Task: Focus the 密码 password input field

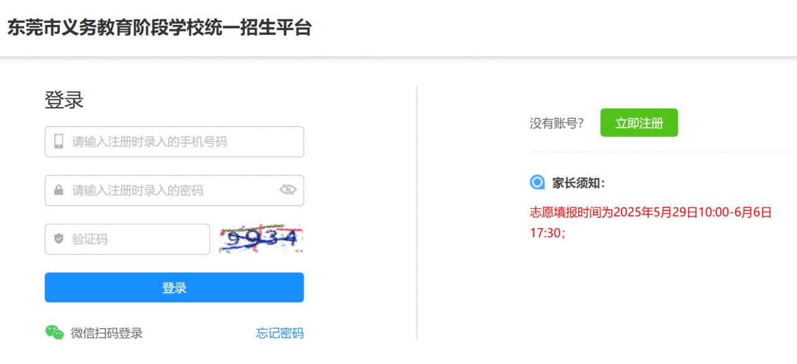Action: (171, 190)
